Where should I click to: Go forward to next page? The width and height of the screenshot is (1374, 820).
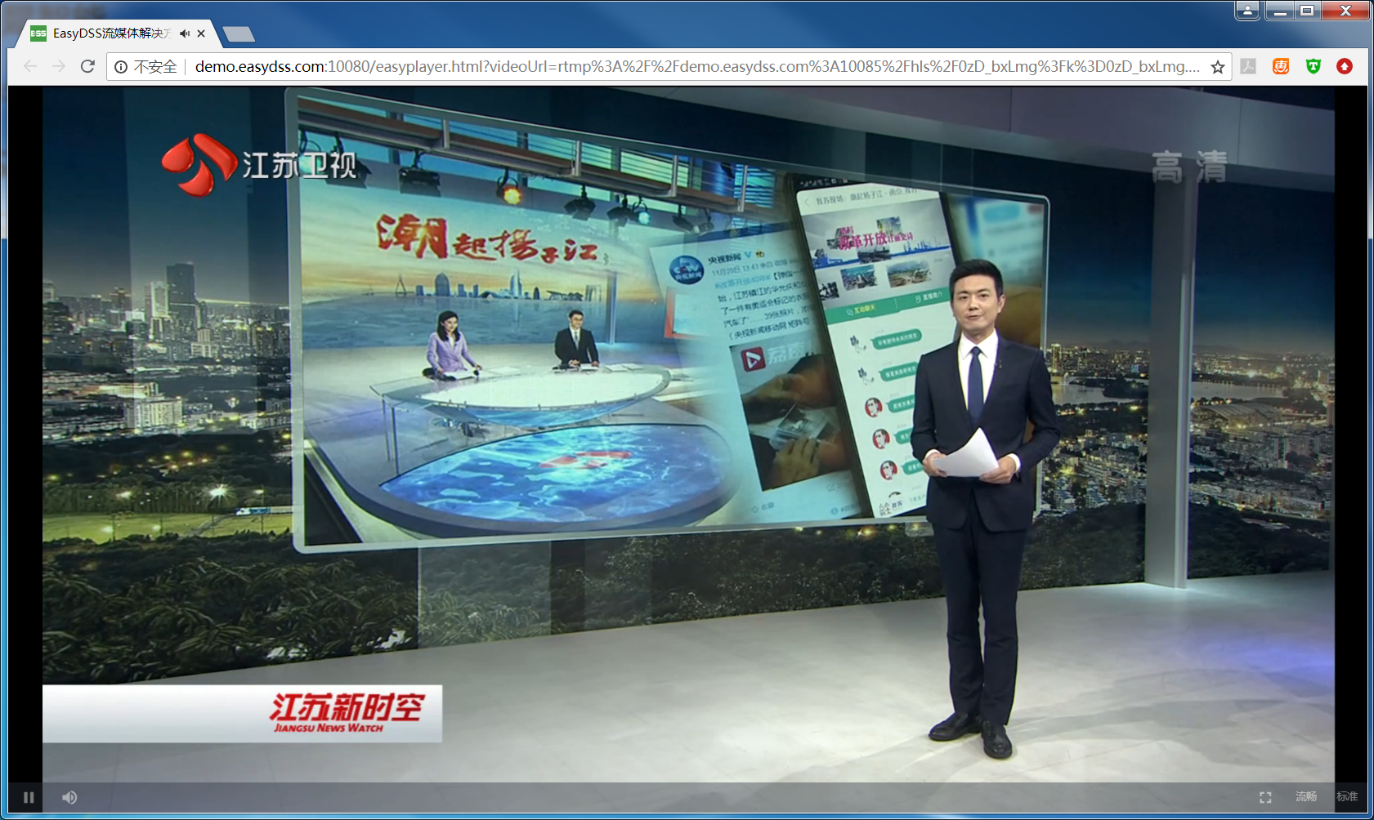[59, 66]
